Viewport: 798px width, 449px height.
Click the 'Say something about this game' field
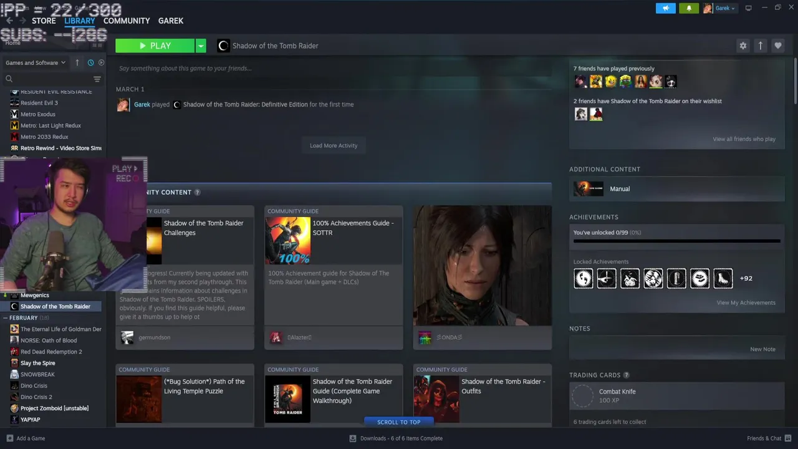coord(334,68)
